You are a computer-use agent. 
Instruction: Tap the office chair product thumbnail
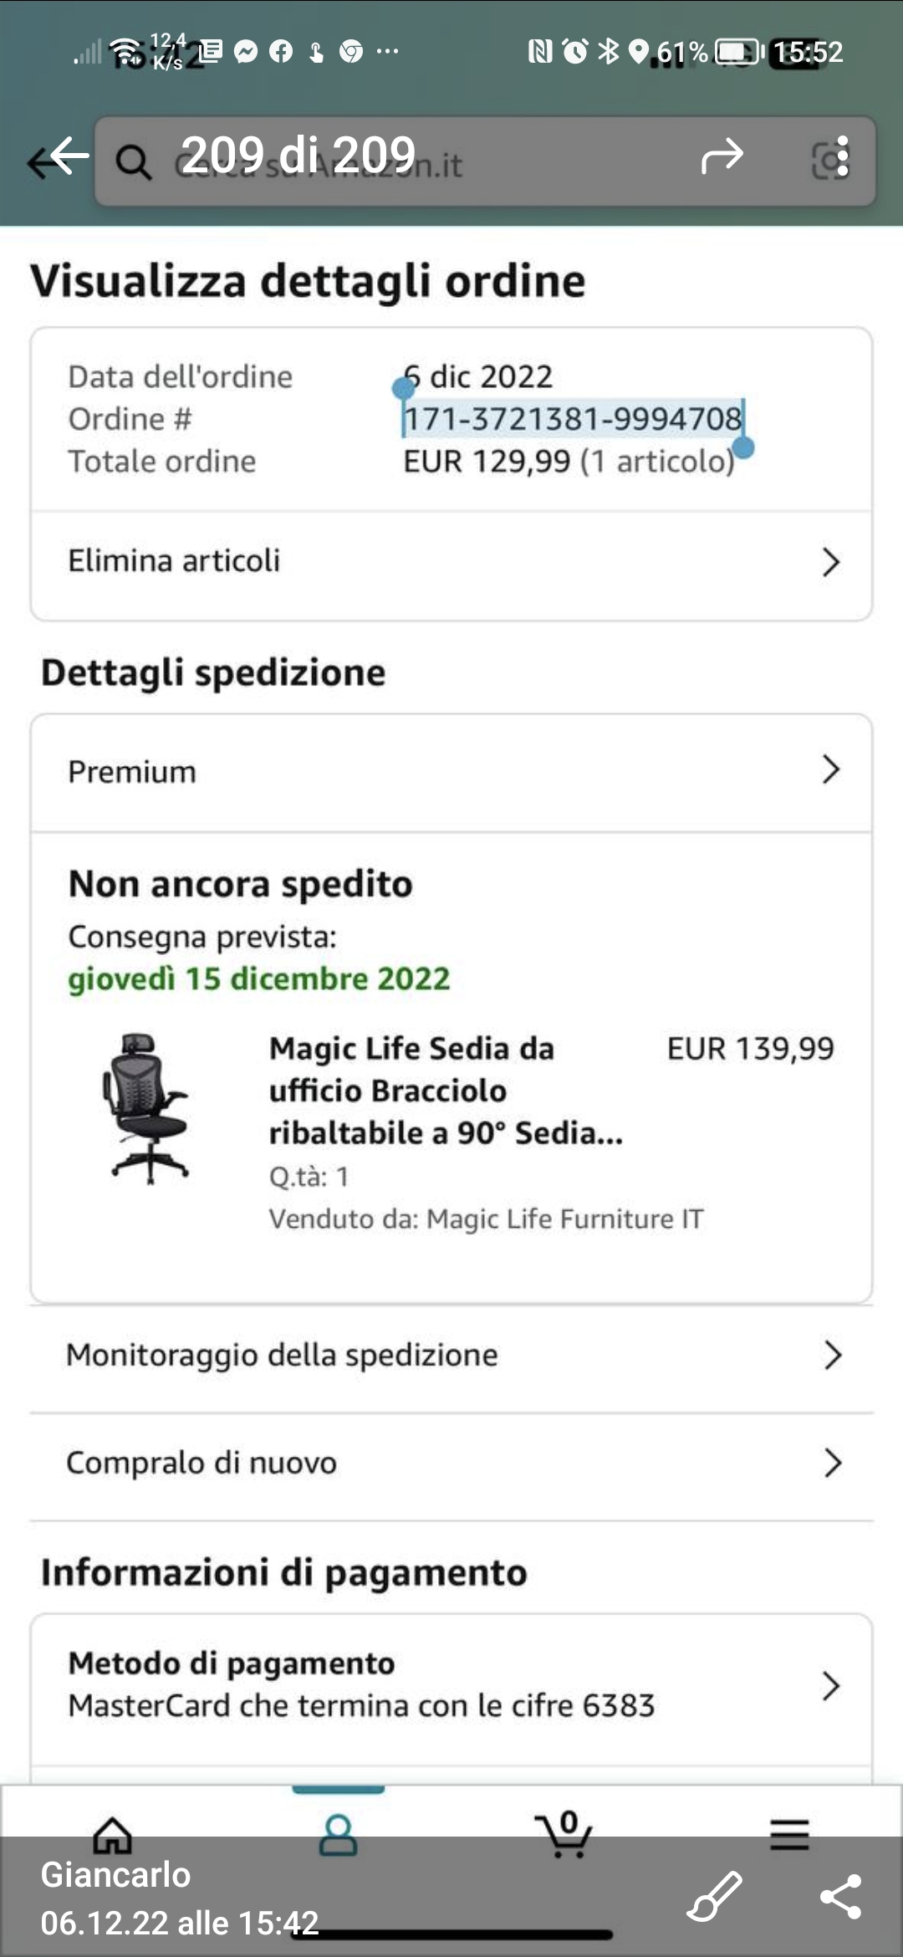click(x=149, y=1108)
